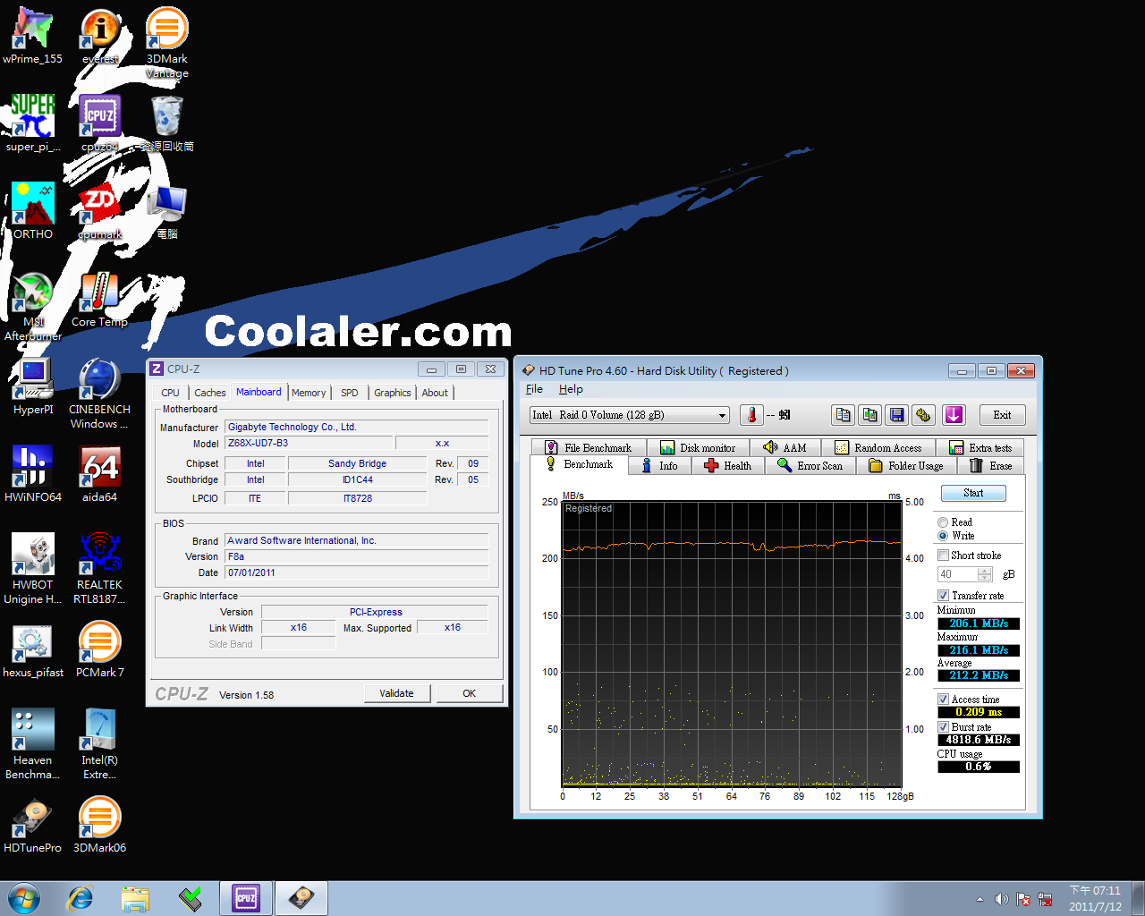
Task: Click the purple down-arrow minimize to tray icon
Action: (x=954, y=415)
